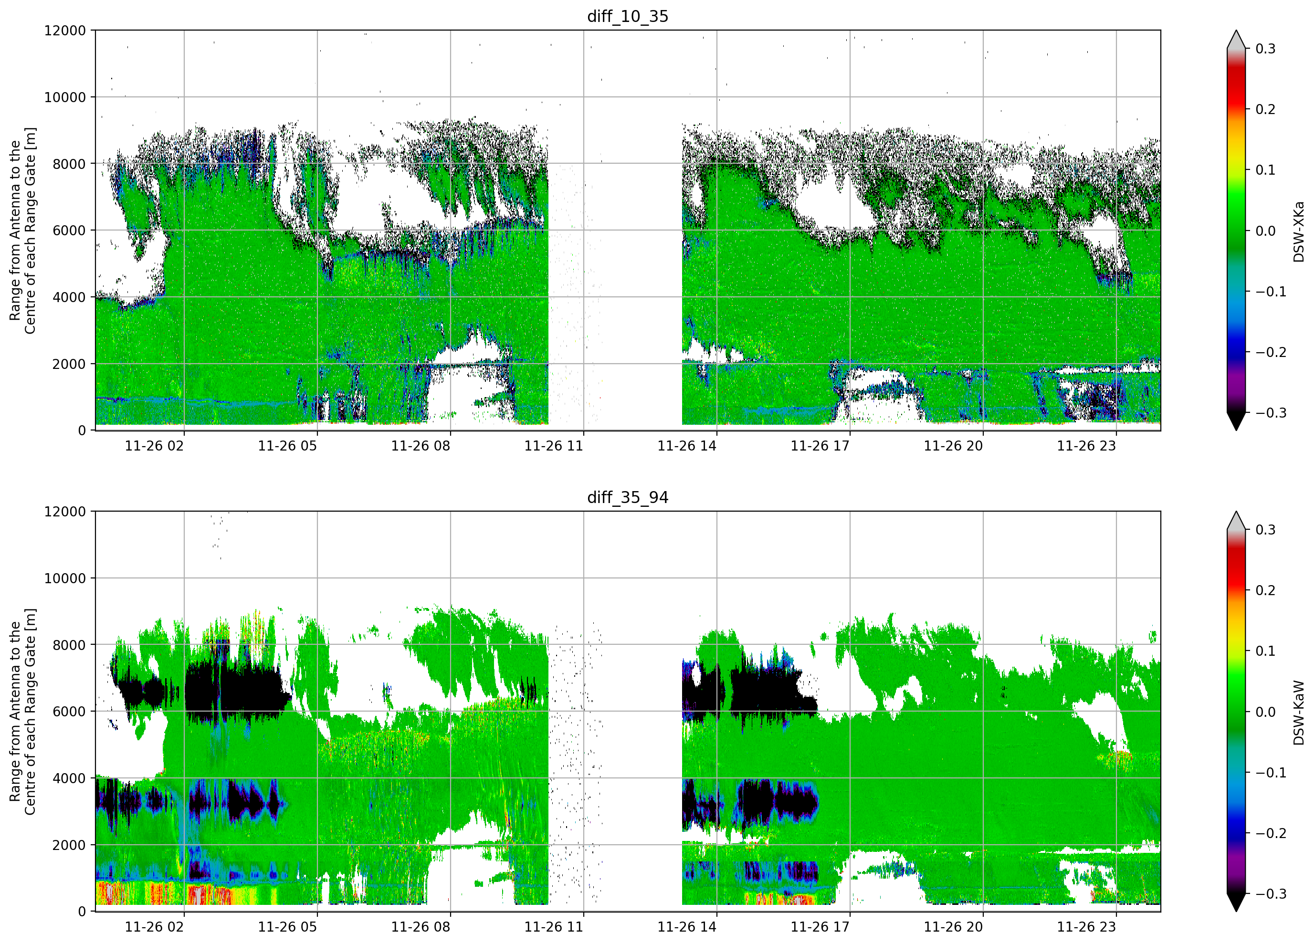The image size is (1315, 944).
Task: Click the 0.0 tick on the DSW-XKa colorbar
Action: pos(1265,231)
